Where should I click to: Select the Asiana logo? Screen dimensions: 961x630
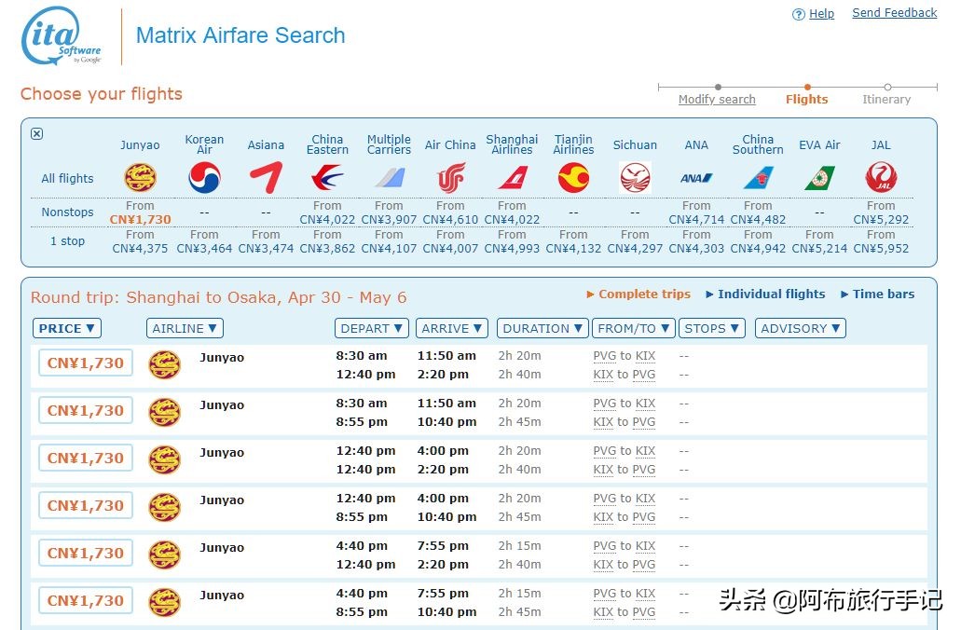266,178
